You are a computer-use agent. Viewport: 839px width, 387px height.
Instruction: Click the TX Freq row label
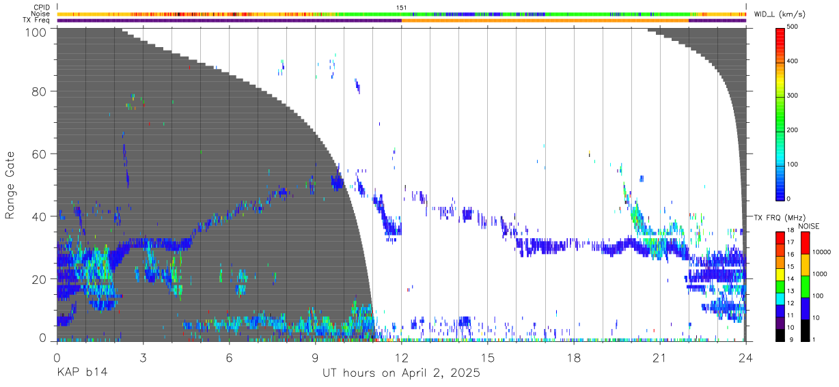pos(36,20)
